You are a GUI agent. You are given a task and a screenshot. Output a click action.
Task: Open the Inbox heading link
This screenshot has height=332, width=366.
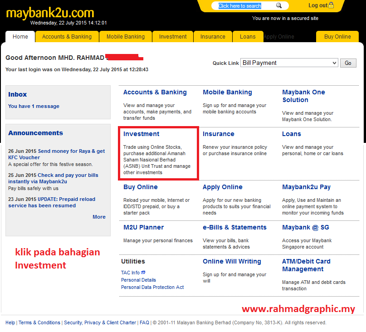pyautogui.click(x=18, y=94)
